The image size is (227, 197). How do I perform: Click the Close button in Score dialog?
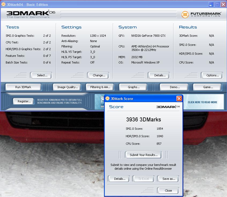tap(168, 191)
